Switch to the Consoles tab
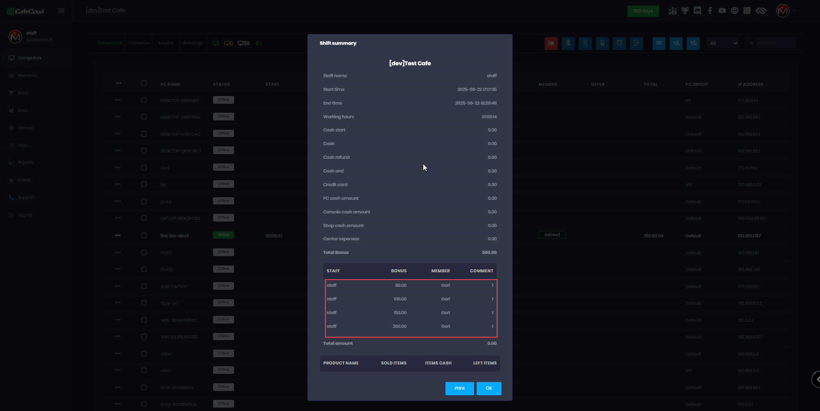This screenshot has width=820, height=411. [x=138, y=43]
